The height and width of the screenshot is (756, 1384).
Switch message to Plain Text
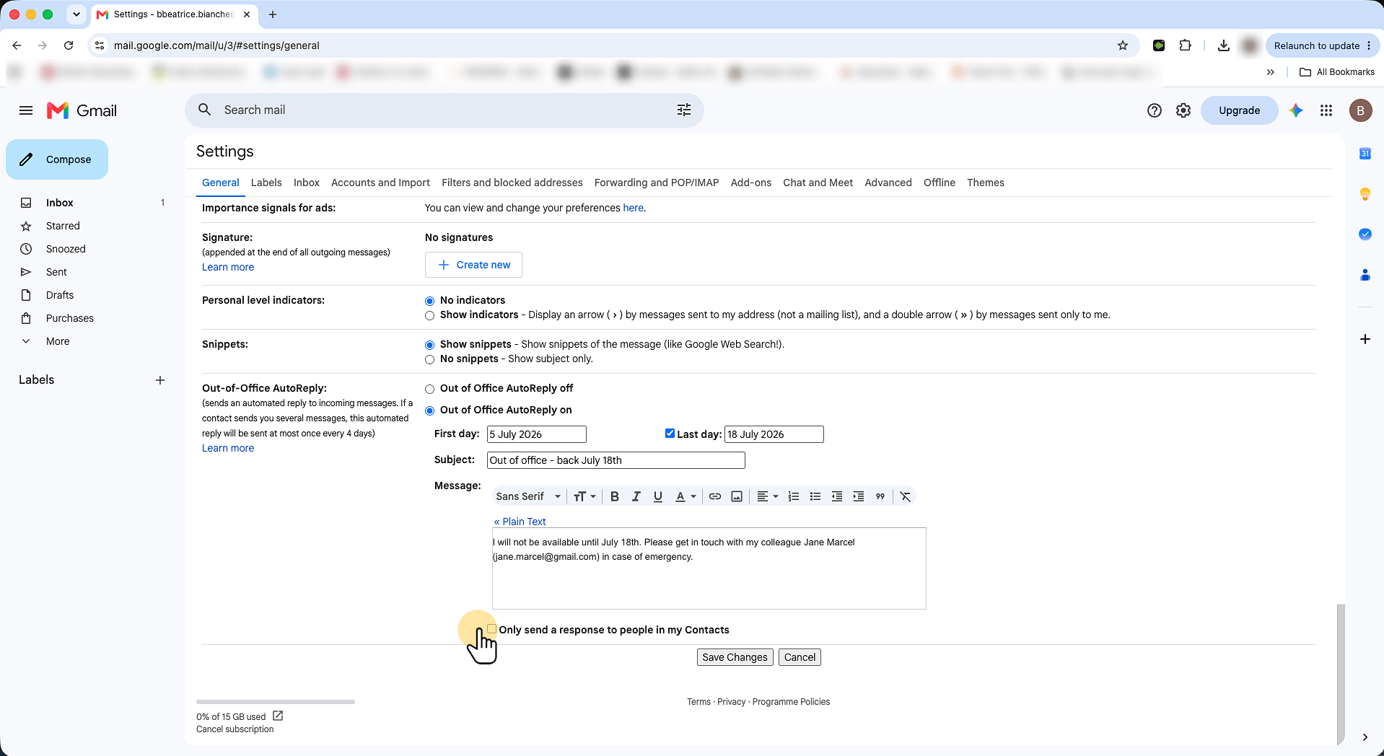coord(520,522)
